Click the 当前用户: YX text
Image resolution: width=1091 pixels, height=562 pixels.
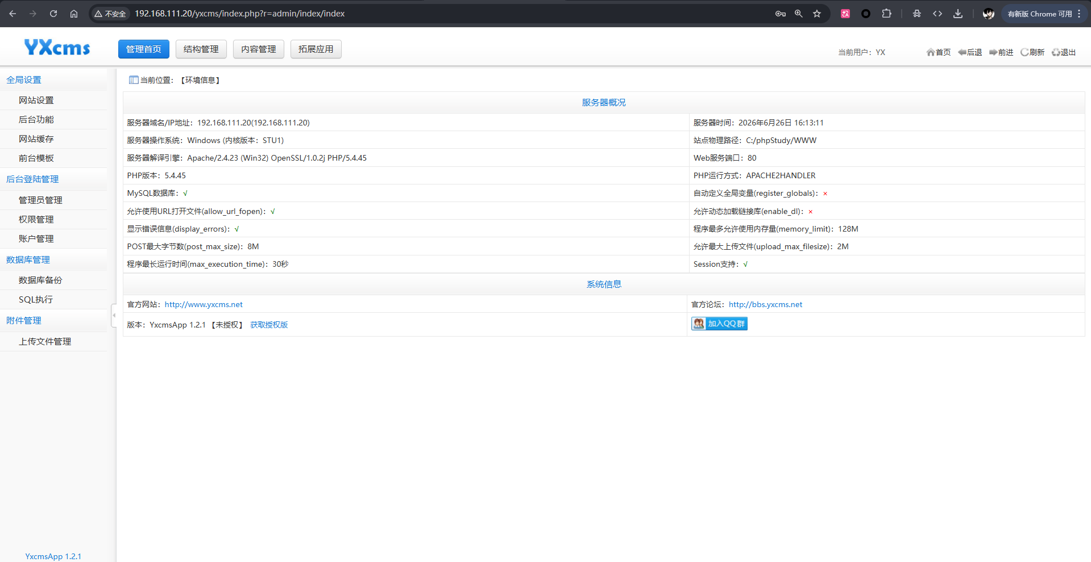pyautogui.click(x=861, y=52)
